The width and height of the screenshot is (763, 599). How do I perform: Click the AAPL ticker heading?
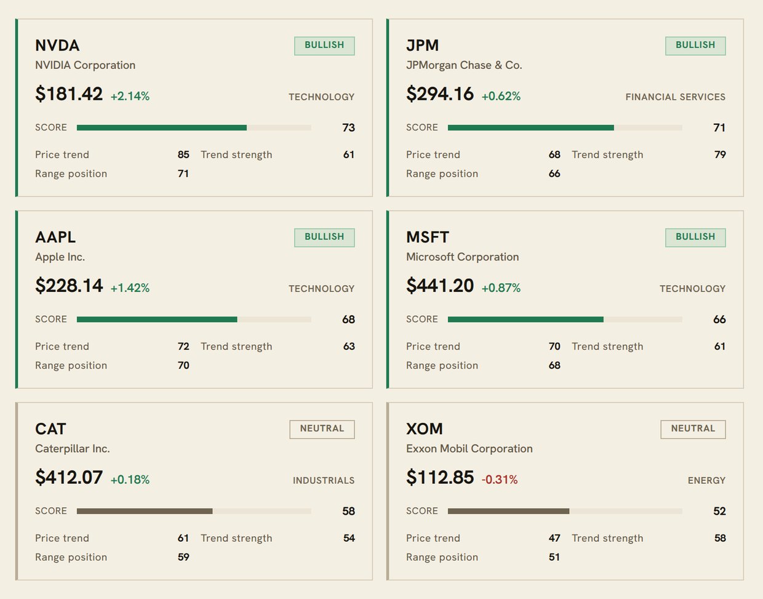pos(55,238)
